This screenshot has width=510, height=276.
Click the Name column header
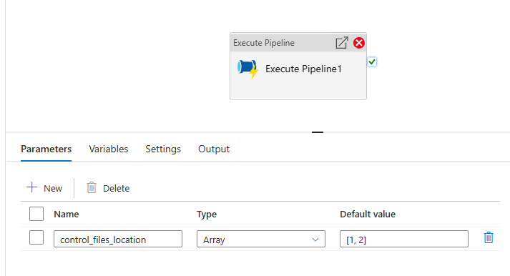pyautogui.click(x=67, y=215)
